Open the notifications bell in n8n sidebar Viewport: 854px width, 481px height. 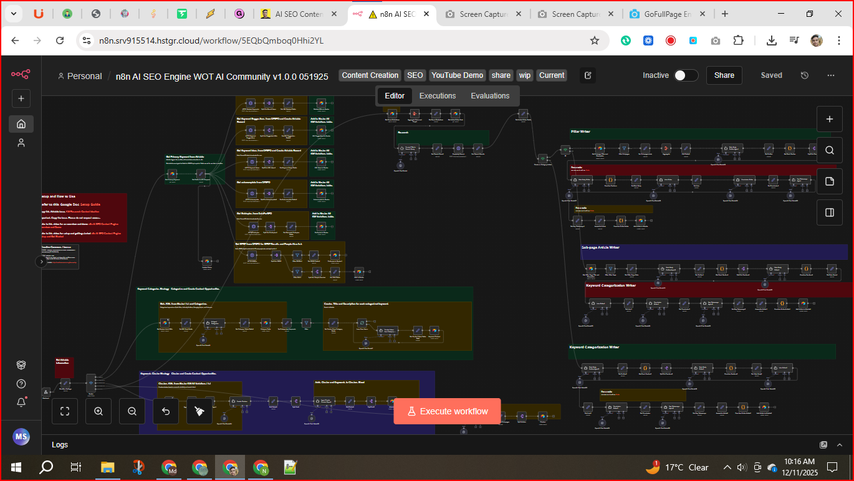[x=21, y=402]
